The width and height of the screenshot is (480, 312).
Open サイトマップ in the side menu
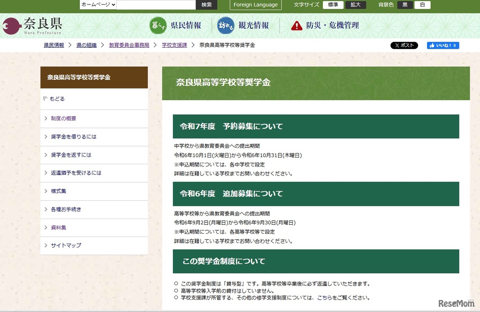pos(66,246)
